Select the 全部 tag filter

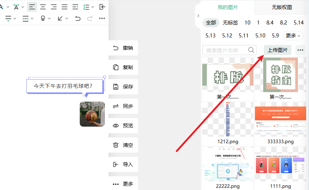point(211,23)
